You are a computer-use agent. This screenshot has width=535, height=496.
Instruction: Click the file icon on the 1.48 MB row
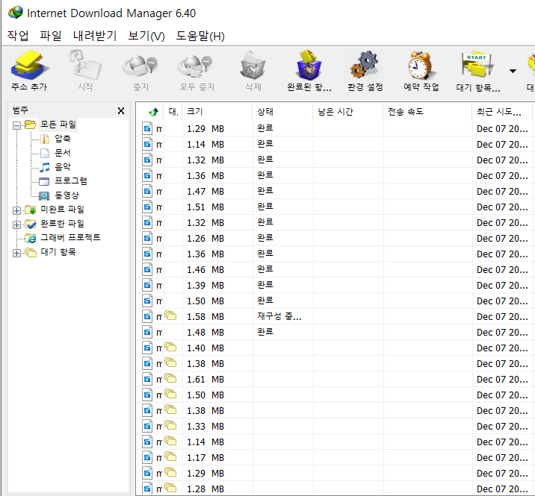point(147,332)
